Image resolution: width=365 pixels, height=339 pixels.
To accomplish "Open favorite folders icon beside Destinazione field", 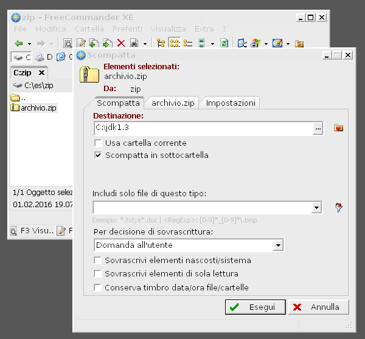I will [338, 128].
